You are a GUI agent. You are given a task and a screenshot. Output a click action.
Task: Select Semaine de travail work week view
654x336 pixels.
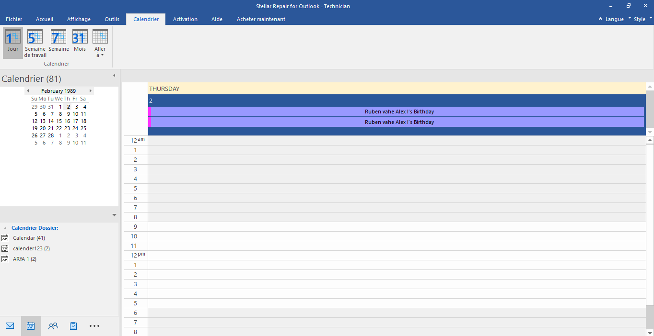click(x=35, y=43)
